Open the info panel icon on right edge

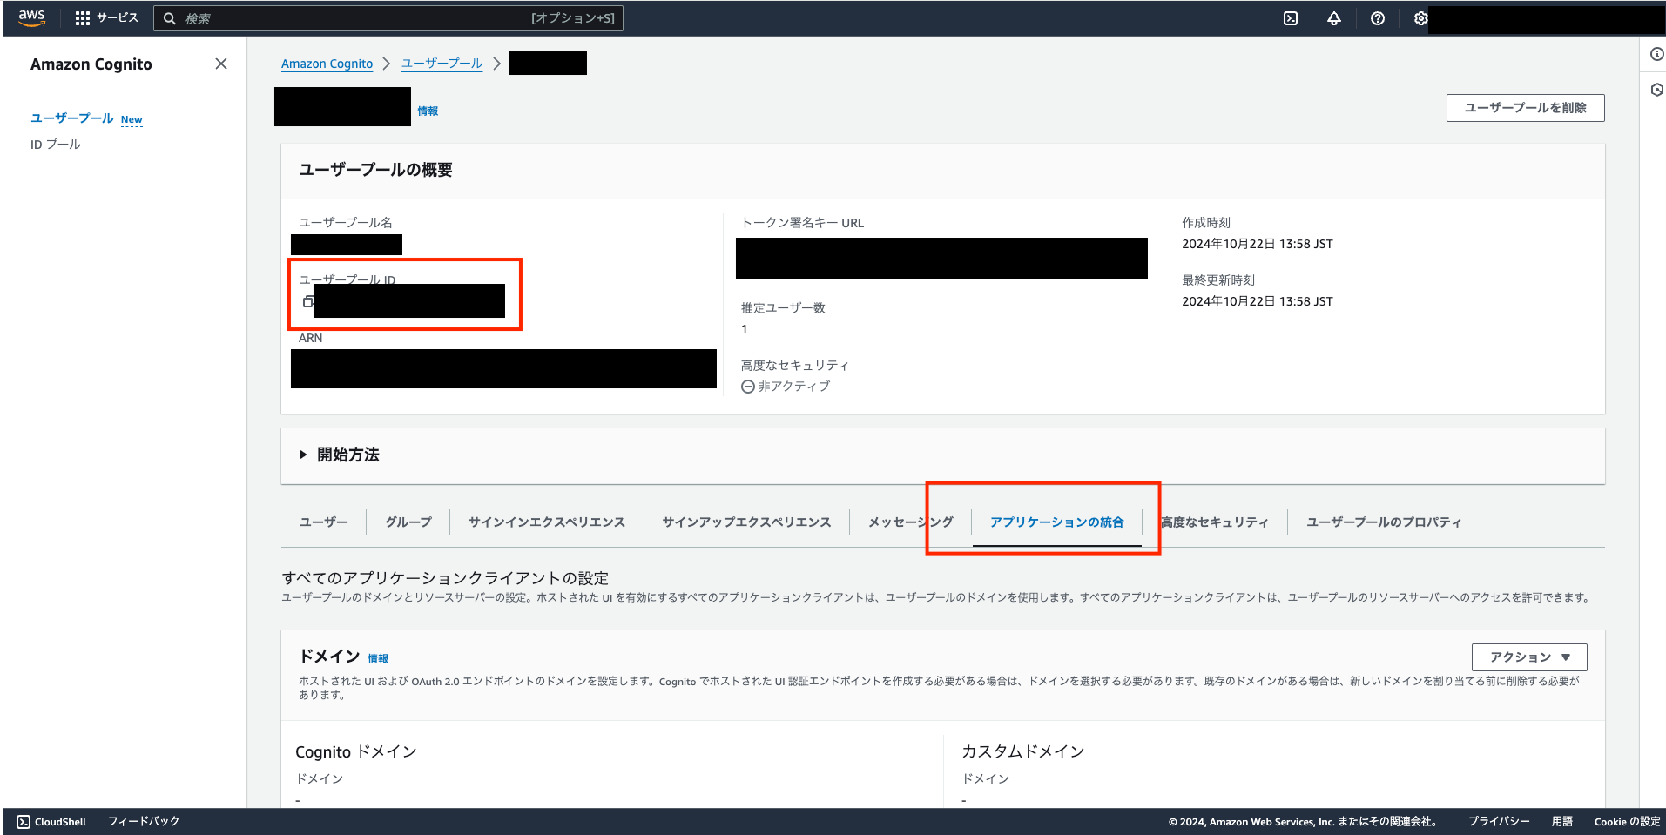click(x=1656, y=54)
